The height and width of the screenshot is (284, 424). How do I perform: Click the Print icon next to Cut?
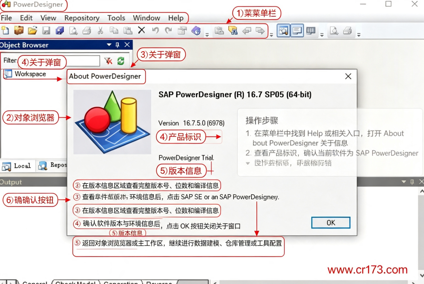[x=87, y=30]
